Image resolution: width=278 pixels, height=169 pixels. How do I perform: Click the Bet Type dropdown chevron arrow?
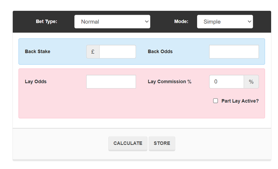pyautogui.click(x=147, y=21)
